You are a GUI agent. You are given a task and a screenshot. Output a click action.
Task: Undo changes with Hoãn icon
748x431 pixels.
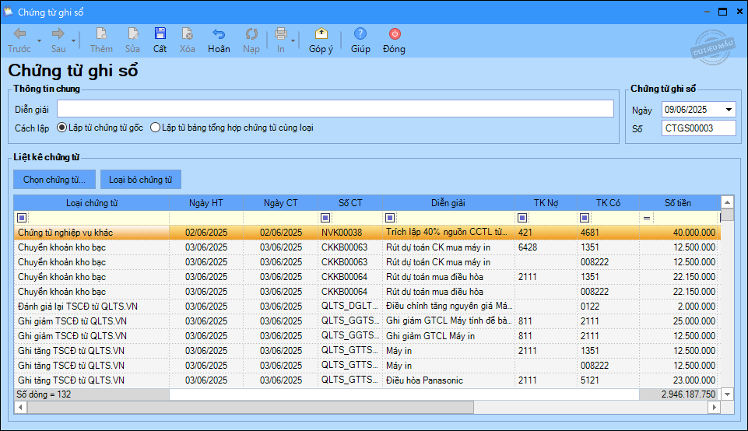point(219,40)
